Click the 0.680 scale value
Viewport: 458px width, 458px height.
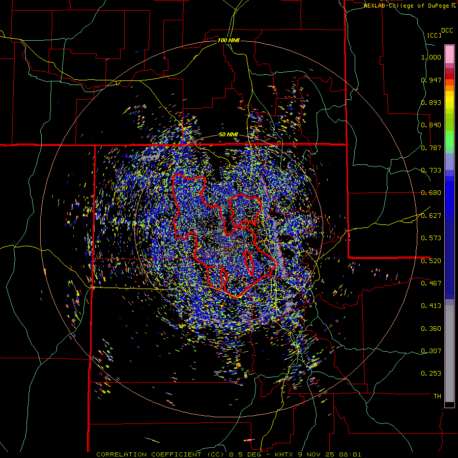[431, 193]
